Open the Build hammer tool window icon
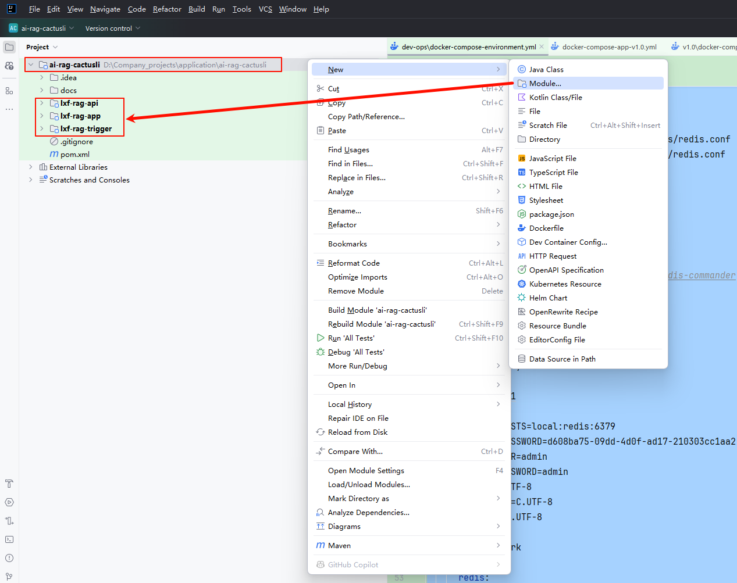This screenshot has width=737, height=583. click(9, 484)
